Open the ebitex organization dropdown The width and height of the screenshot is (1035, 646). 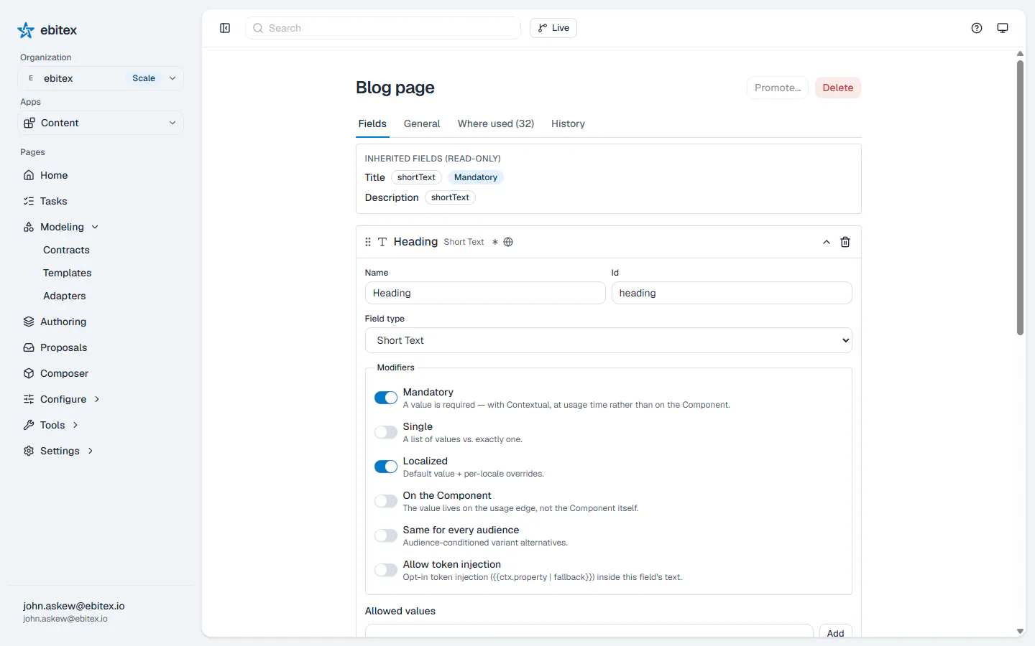click(101, 78)
